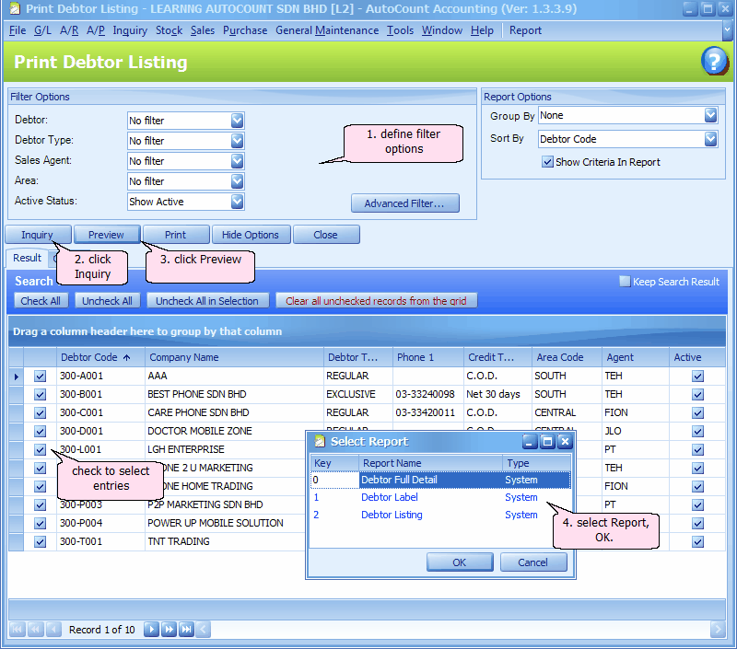The height and width of the screenshot is (649, 737).
Task: Click sort arrow on Debtor Code column
Action: click(126, 357)
